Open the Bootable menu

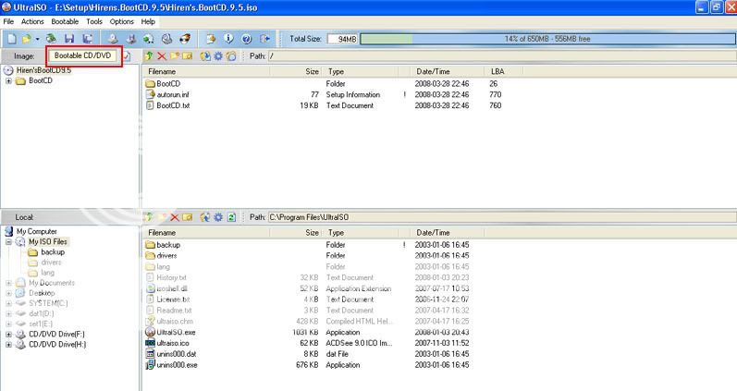click(x=65, y=21)
